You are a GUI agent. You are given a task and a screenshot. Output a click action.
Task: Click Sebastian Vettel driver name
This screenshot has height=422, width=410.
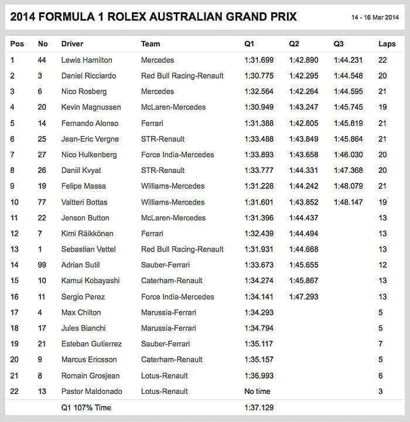click(x=88, y=249)
